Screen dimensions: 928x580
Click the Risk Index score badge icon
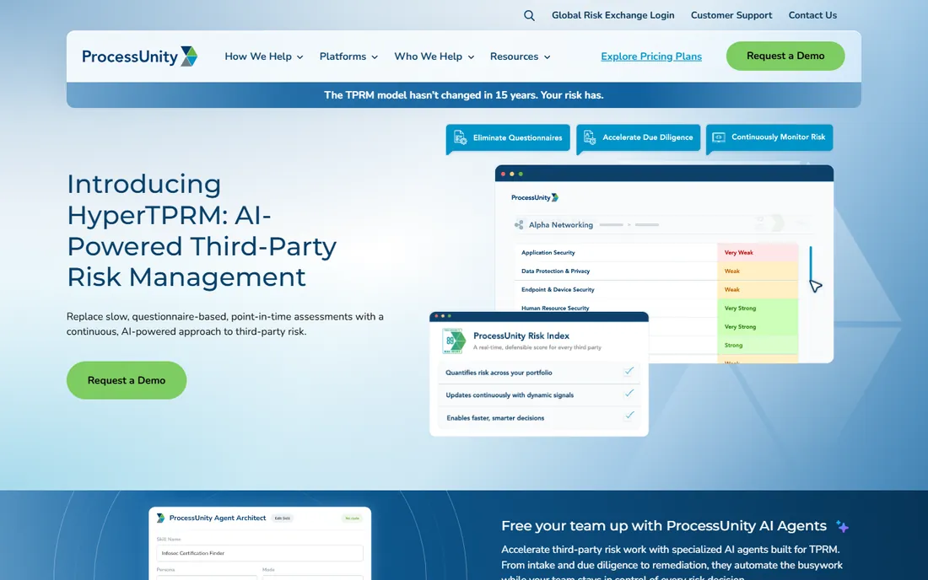pyautogui.click(x=453, y=341)
